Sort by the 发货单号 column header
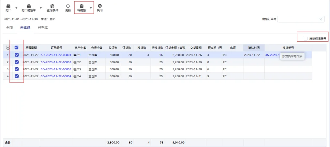Image resolution: width=330 pixels, height=147 pixels. [x=288, y=48]
